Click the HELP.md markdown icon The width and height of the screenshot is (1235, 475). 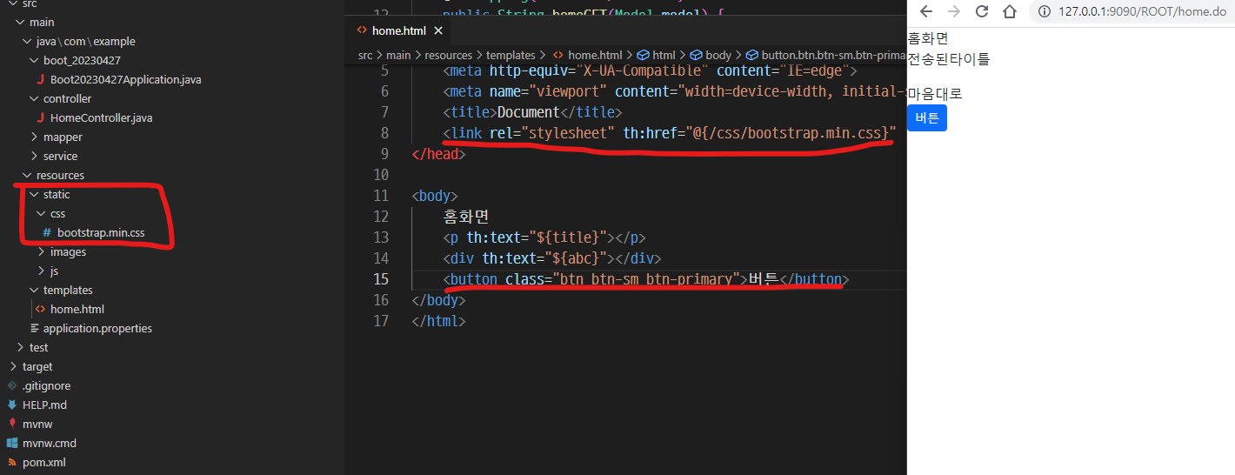(12, 405)
